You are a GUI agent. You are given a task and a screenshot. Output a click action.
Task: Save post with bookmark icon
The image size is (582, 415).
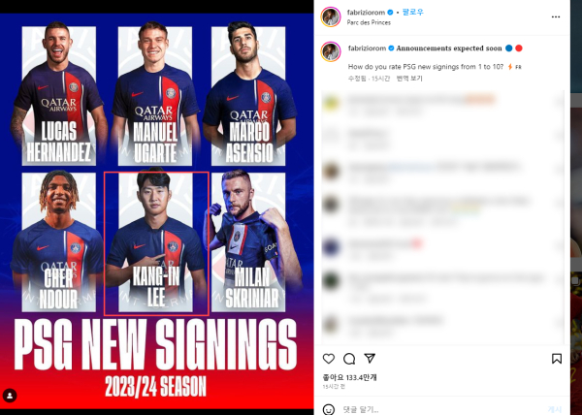click(557, 359)
